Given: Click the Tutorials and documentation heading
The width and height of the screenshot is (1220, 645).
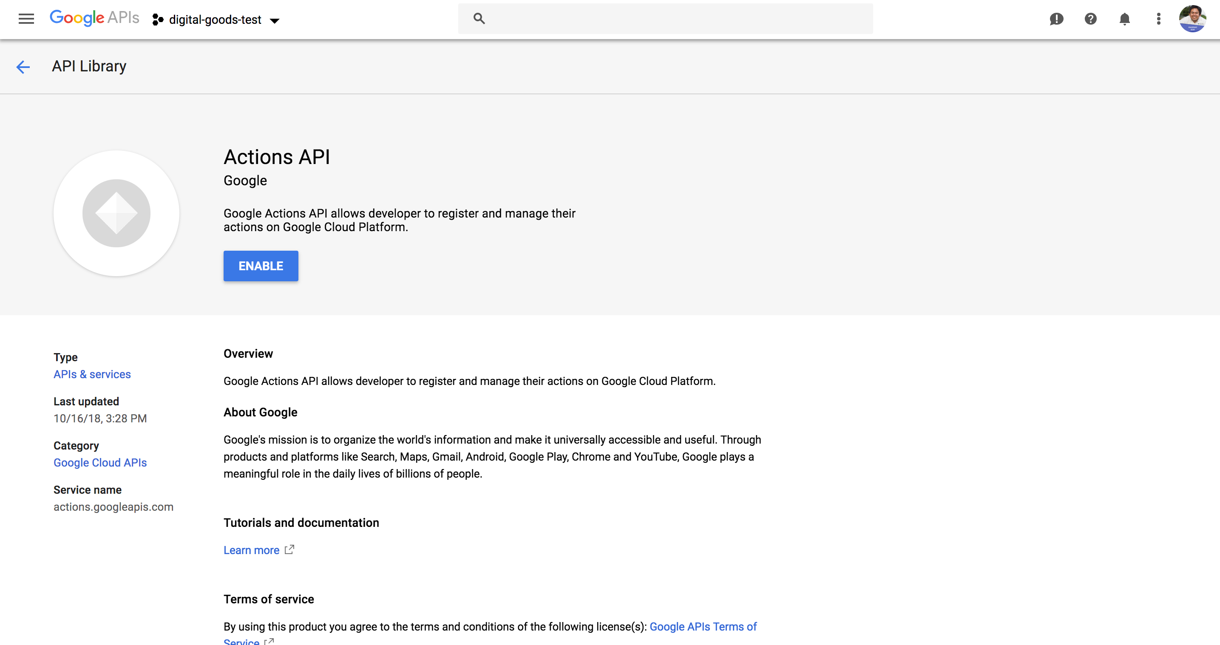Looking at the screenshot, I should pos(301,523).
